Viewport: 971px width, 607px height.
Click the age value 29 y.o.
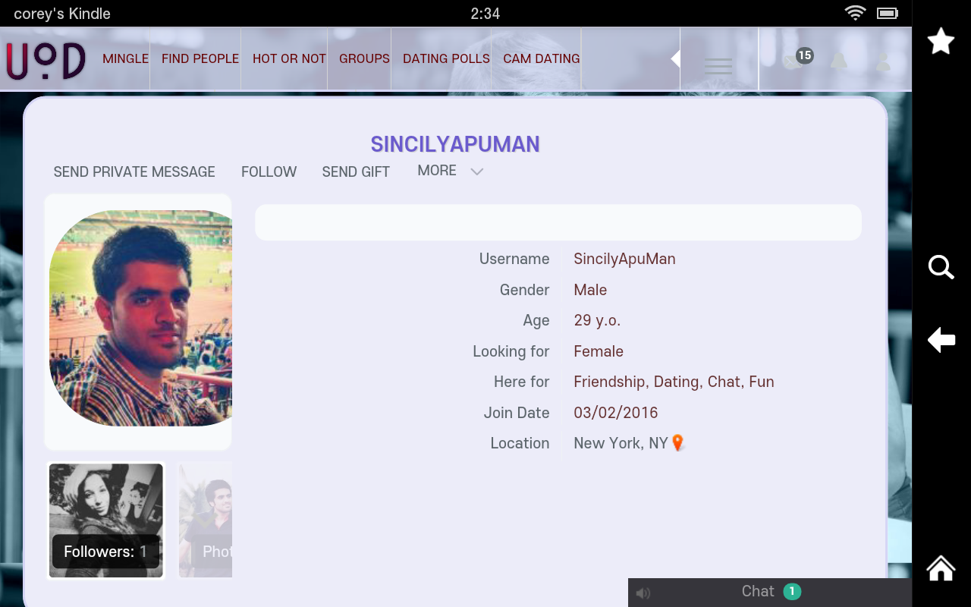click(x=597, y=320)
